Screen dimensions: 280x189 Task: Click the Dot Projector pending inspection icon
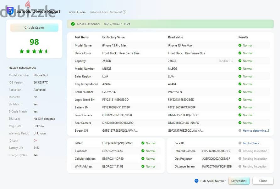click(x=240, y=158)
